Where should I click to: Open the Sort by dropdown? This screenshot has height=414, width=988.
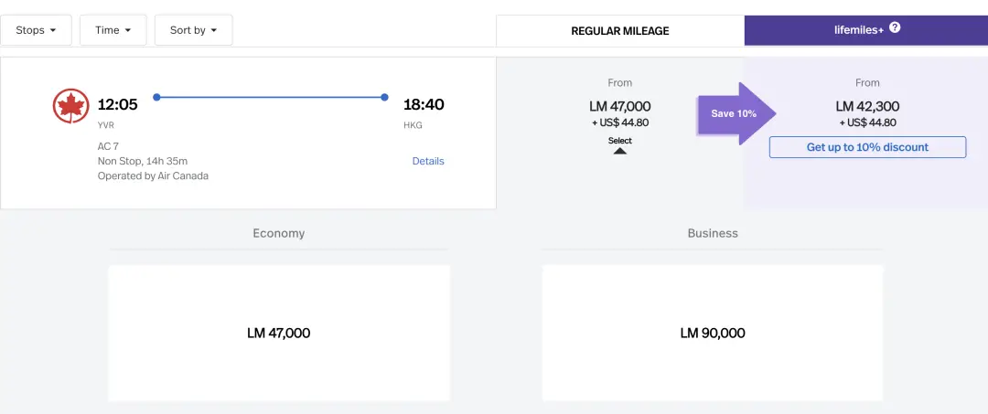193,30
